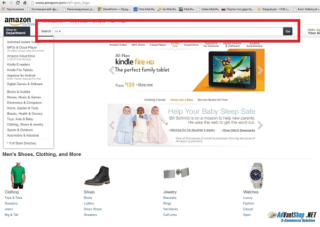Open the Tops & Tees link
Image resolution: width=320 pixels, height=227 pixels.
coord(13,198)
